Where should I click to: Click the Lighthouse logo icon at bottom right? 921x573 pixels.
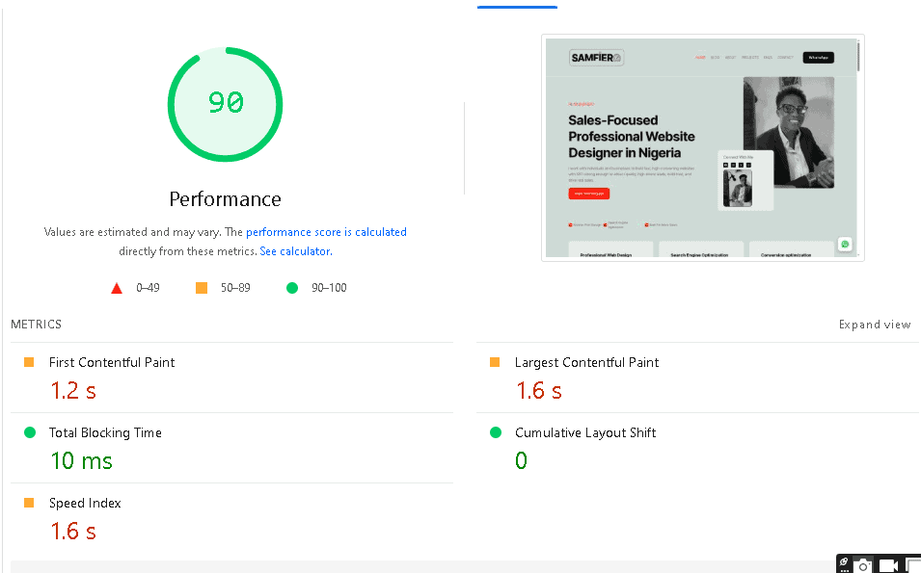[844, 561]
